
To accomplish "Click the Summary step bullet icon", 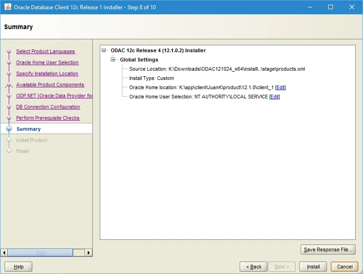I will point(9,129).
